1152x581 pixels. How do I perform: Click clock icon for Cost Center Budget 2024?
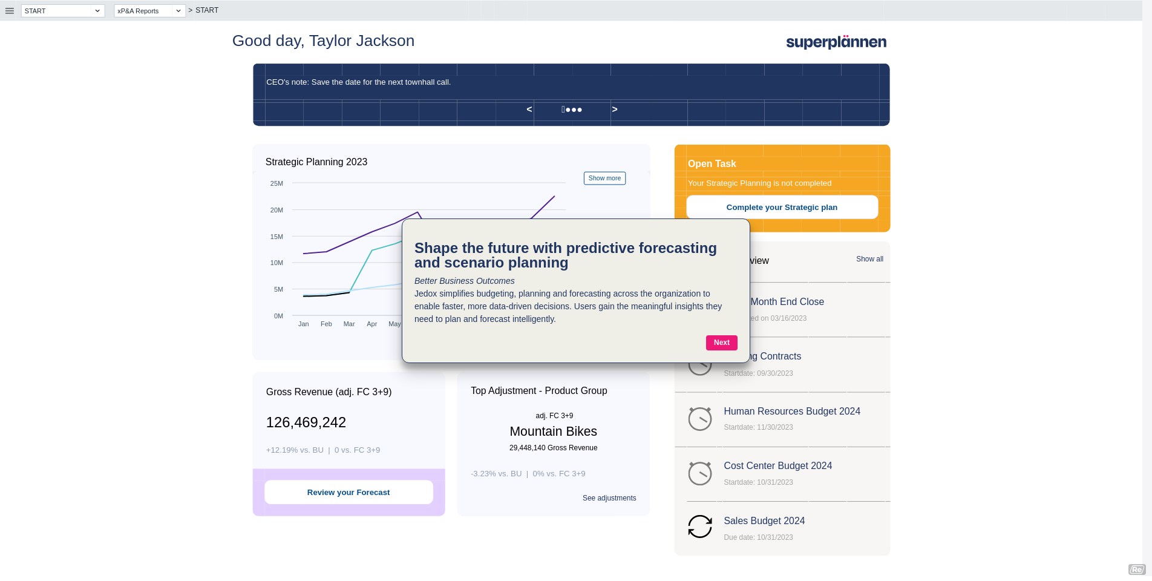click(x=700, y=473)
